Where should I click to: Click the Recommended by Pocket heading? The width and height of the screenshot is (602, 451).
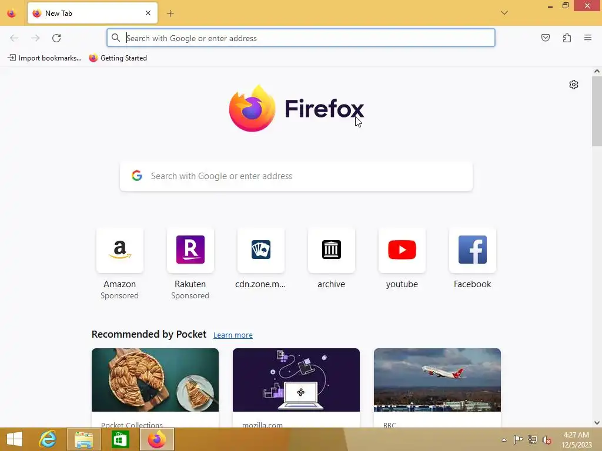coord(149,334)
